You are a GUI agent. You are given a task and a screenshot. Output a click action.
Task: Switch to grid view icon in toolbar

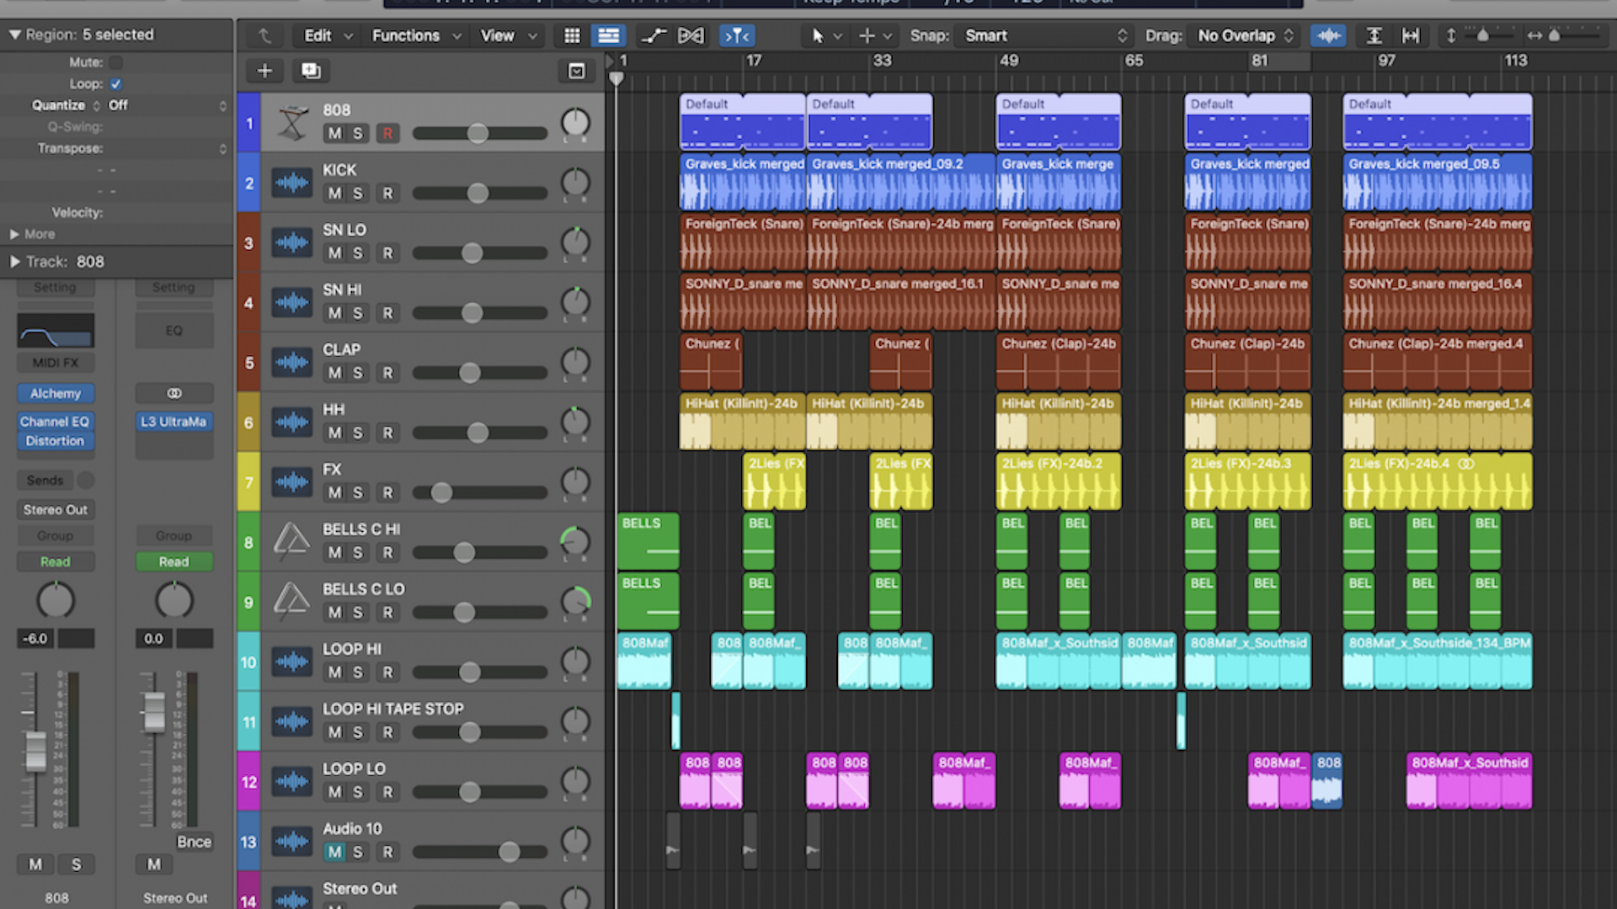point(572,35)
